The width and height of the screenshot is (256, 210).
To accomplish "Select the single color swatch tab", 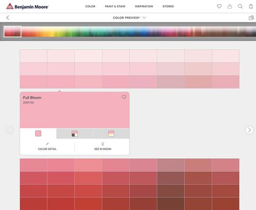I will pos(38,133).
